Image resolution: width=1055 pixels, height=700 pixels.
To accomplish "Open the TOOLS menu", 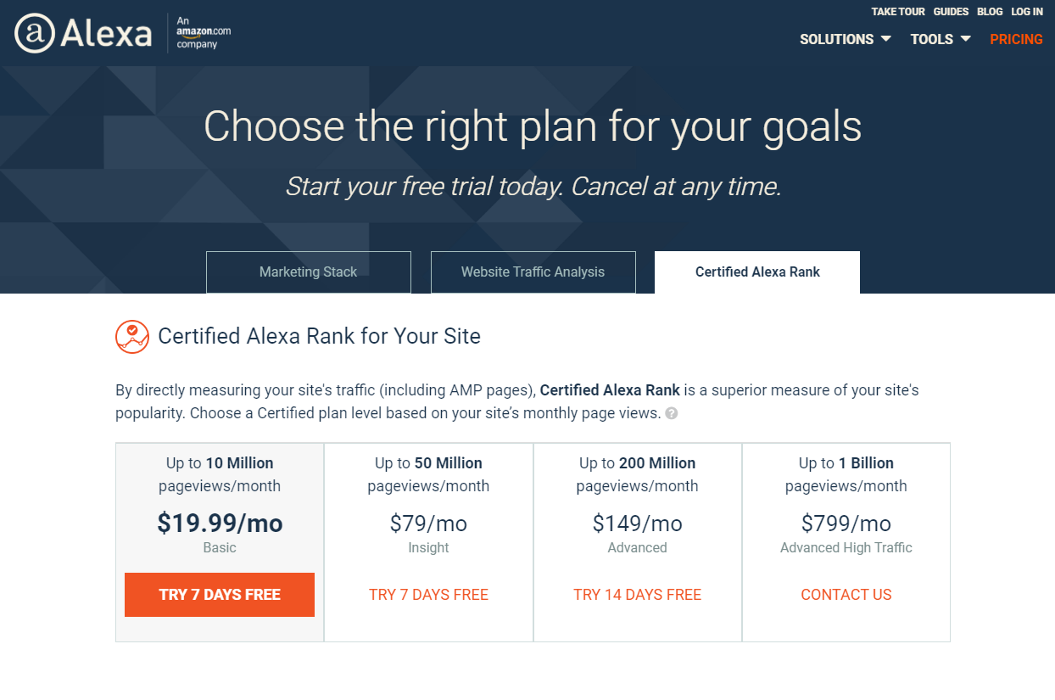I will pos(930,39).
